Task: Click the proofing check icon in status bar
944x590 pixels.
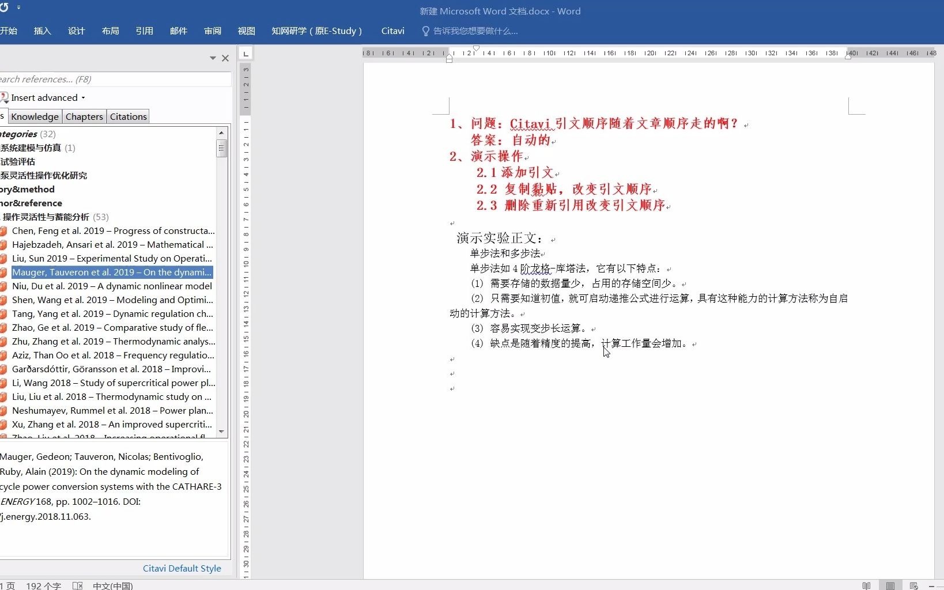Action: pos(78,585)
